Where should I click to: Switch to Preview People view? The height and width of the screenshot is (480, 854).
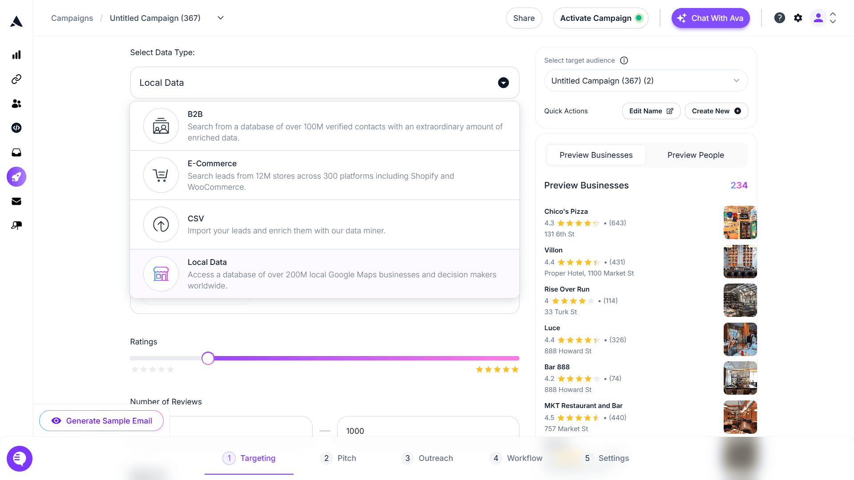click(695, 155)
